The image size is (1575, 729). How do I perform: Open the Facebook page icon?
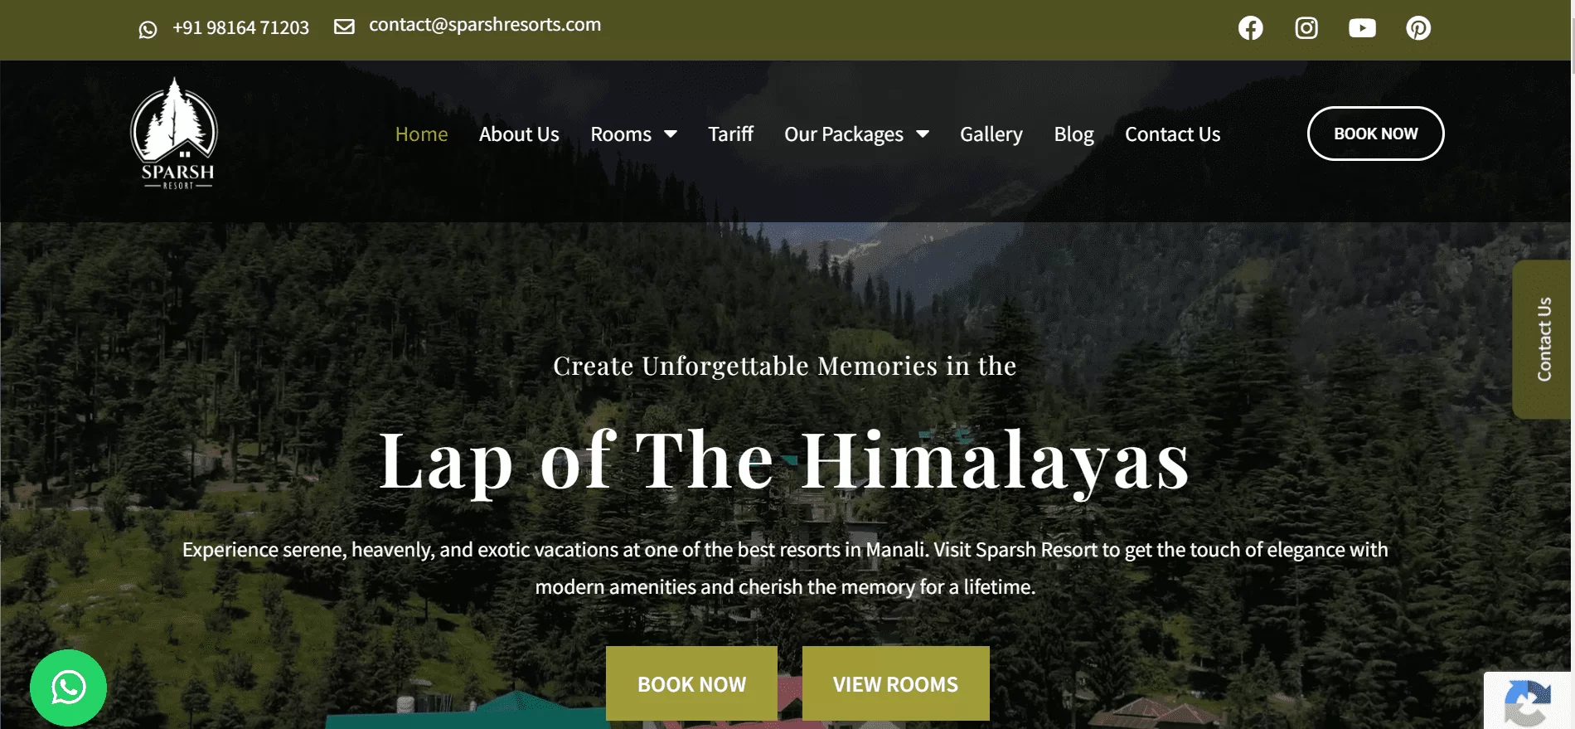(x=1250, y=28)
